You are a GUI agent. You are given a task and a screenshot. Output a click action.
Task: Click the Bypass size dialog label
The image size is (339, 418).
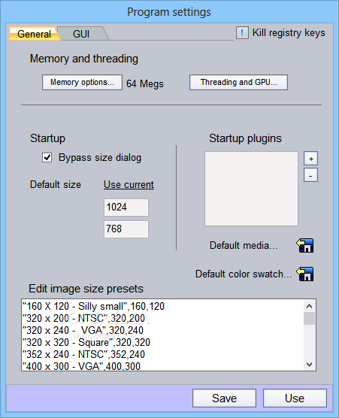click(100, 158)
